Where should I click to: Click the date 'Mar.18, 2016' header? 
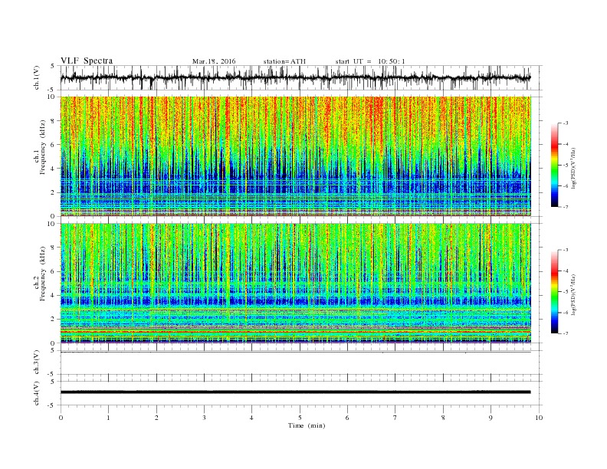[214, 61]
